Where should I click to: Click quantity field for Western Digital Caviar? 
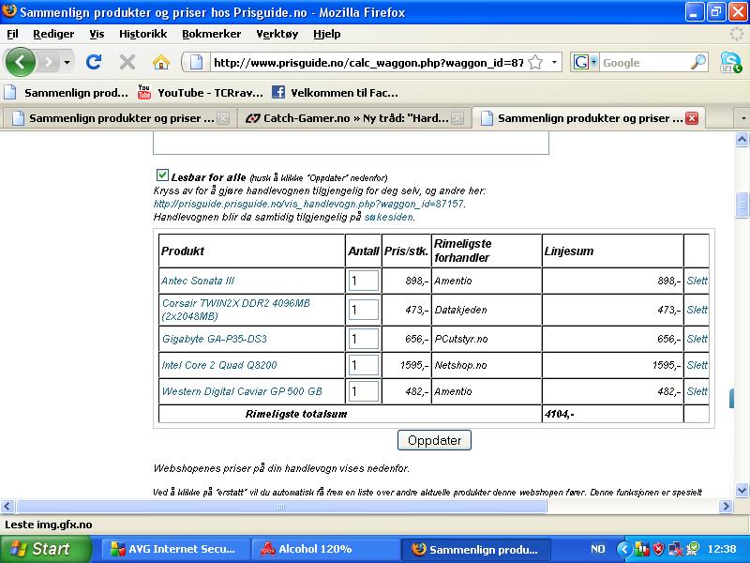coord(364,391)
